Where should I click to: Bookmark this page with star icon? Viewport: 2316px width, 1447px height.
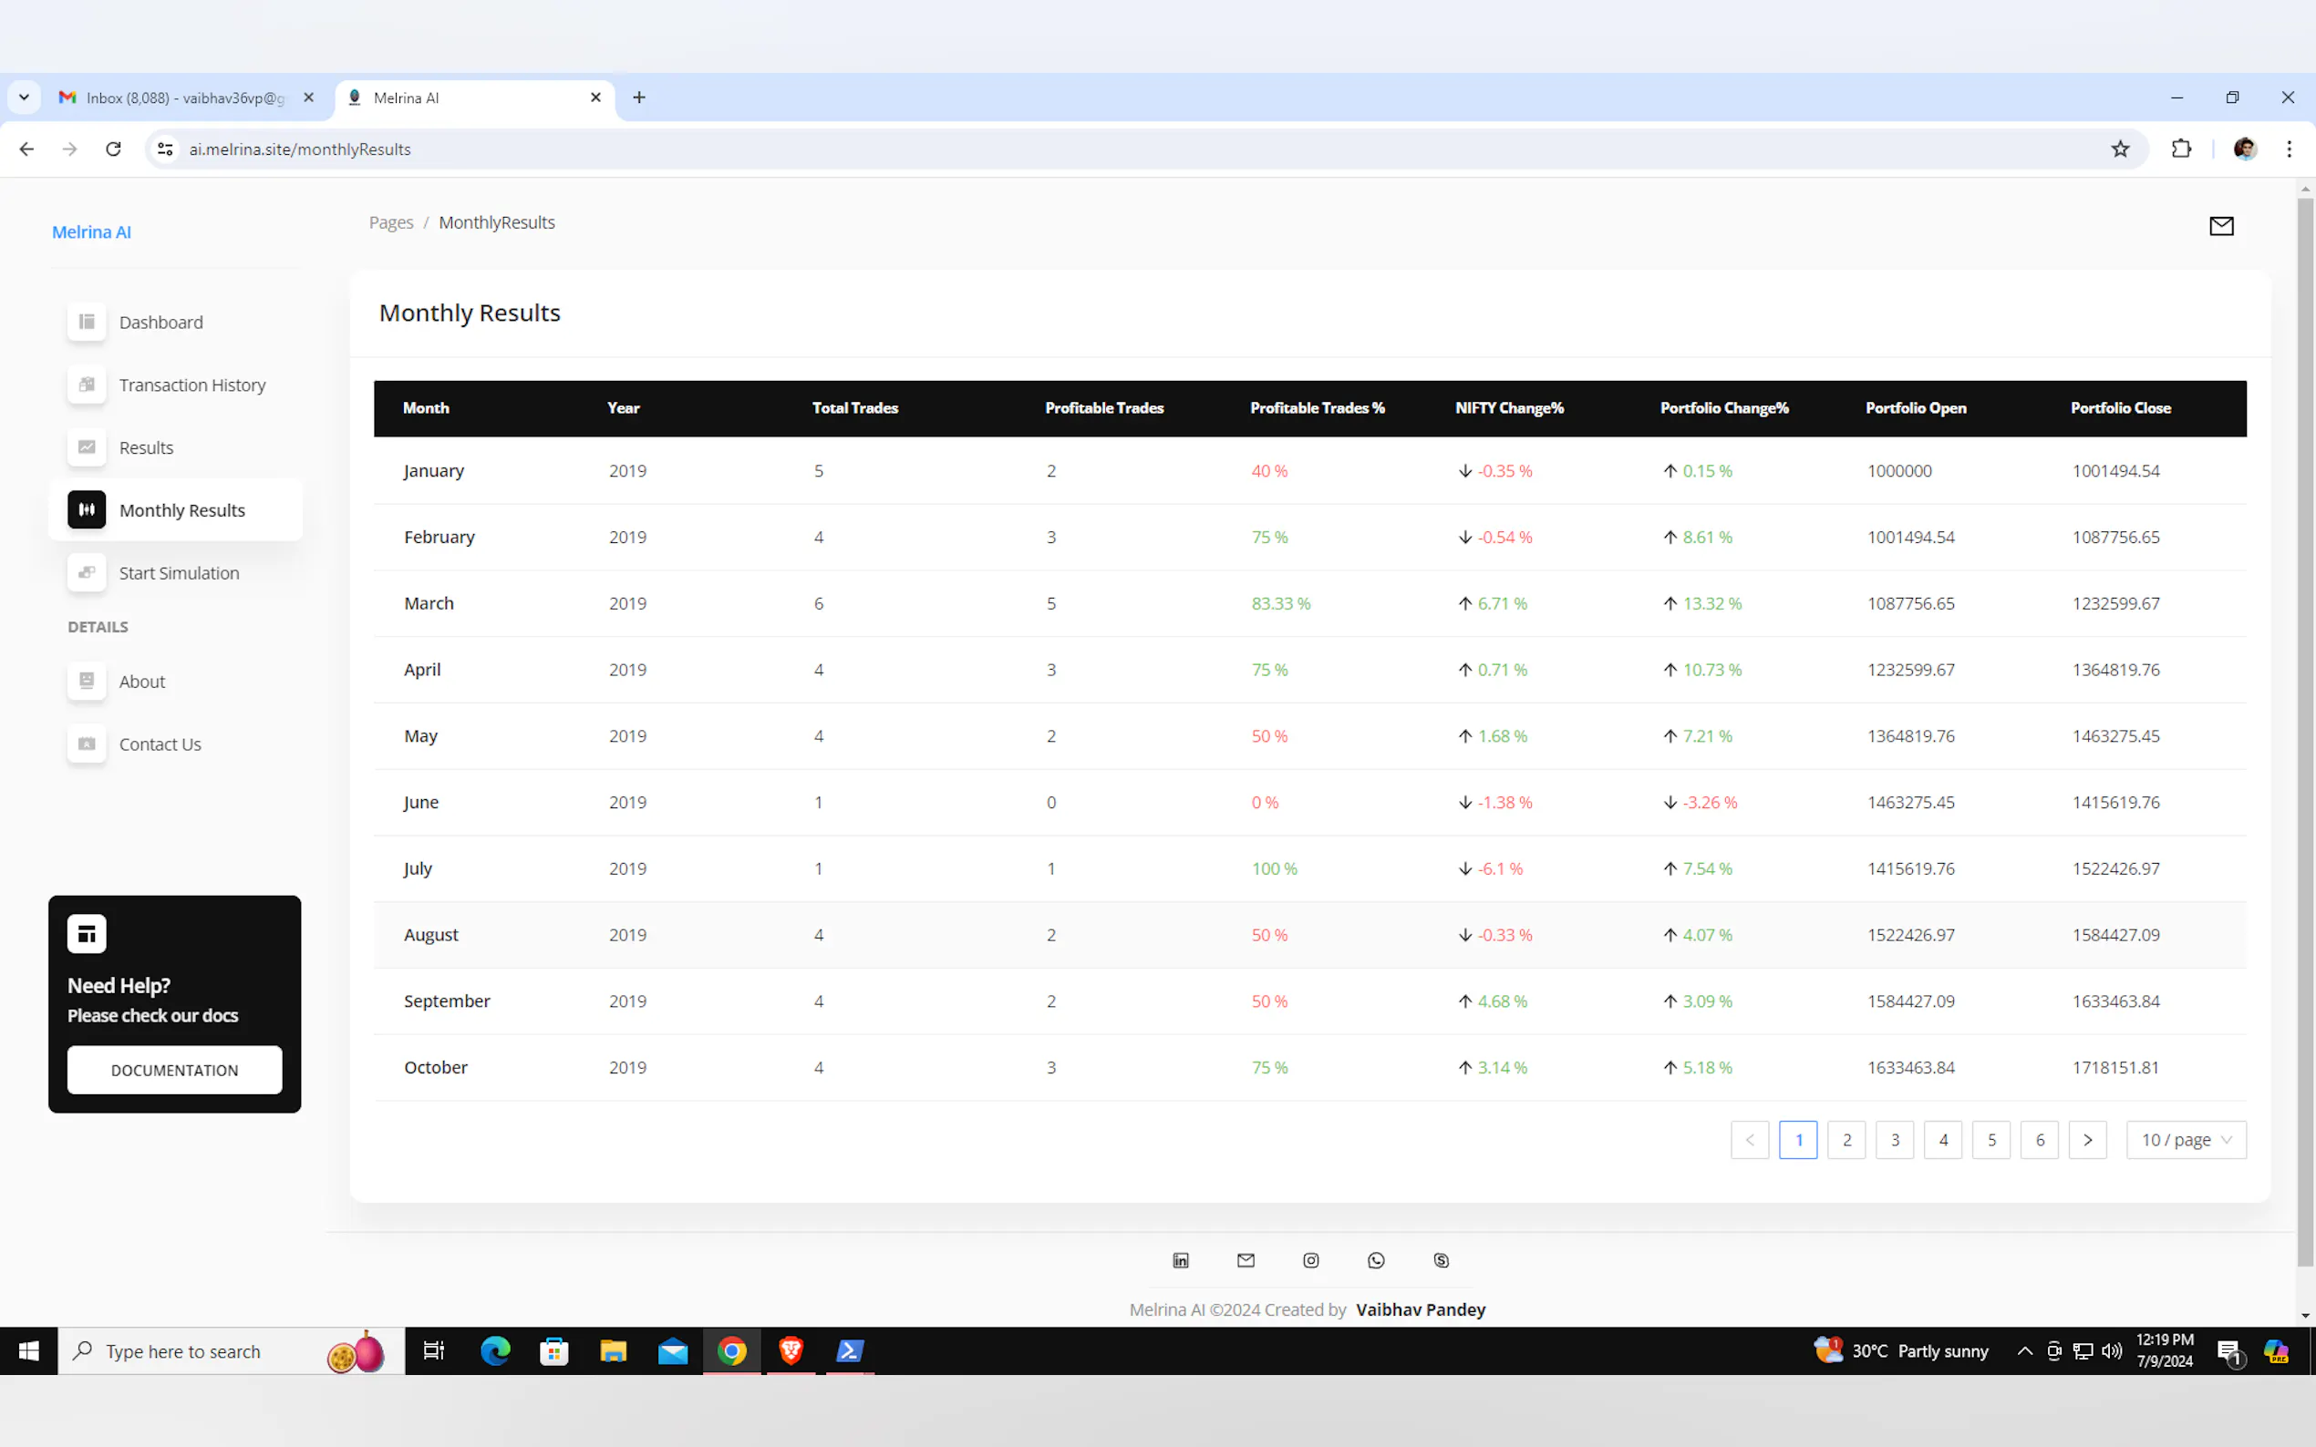point(2120,149)
